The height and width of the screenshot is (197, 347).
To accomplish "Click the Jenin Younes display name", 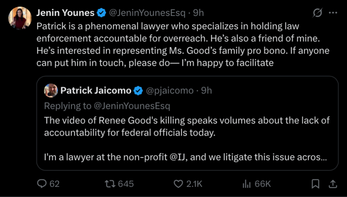I will pyautogui.click(x=65, y=13).
